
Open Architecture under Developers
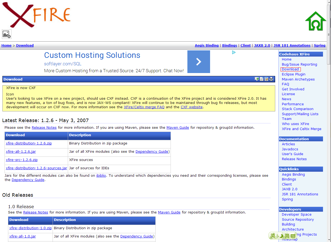(293, 229)
